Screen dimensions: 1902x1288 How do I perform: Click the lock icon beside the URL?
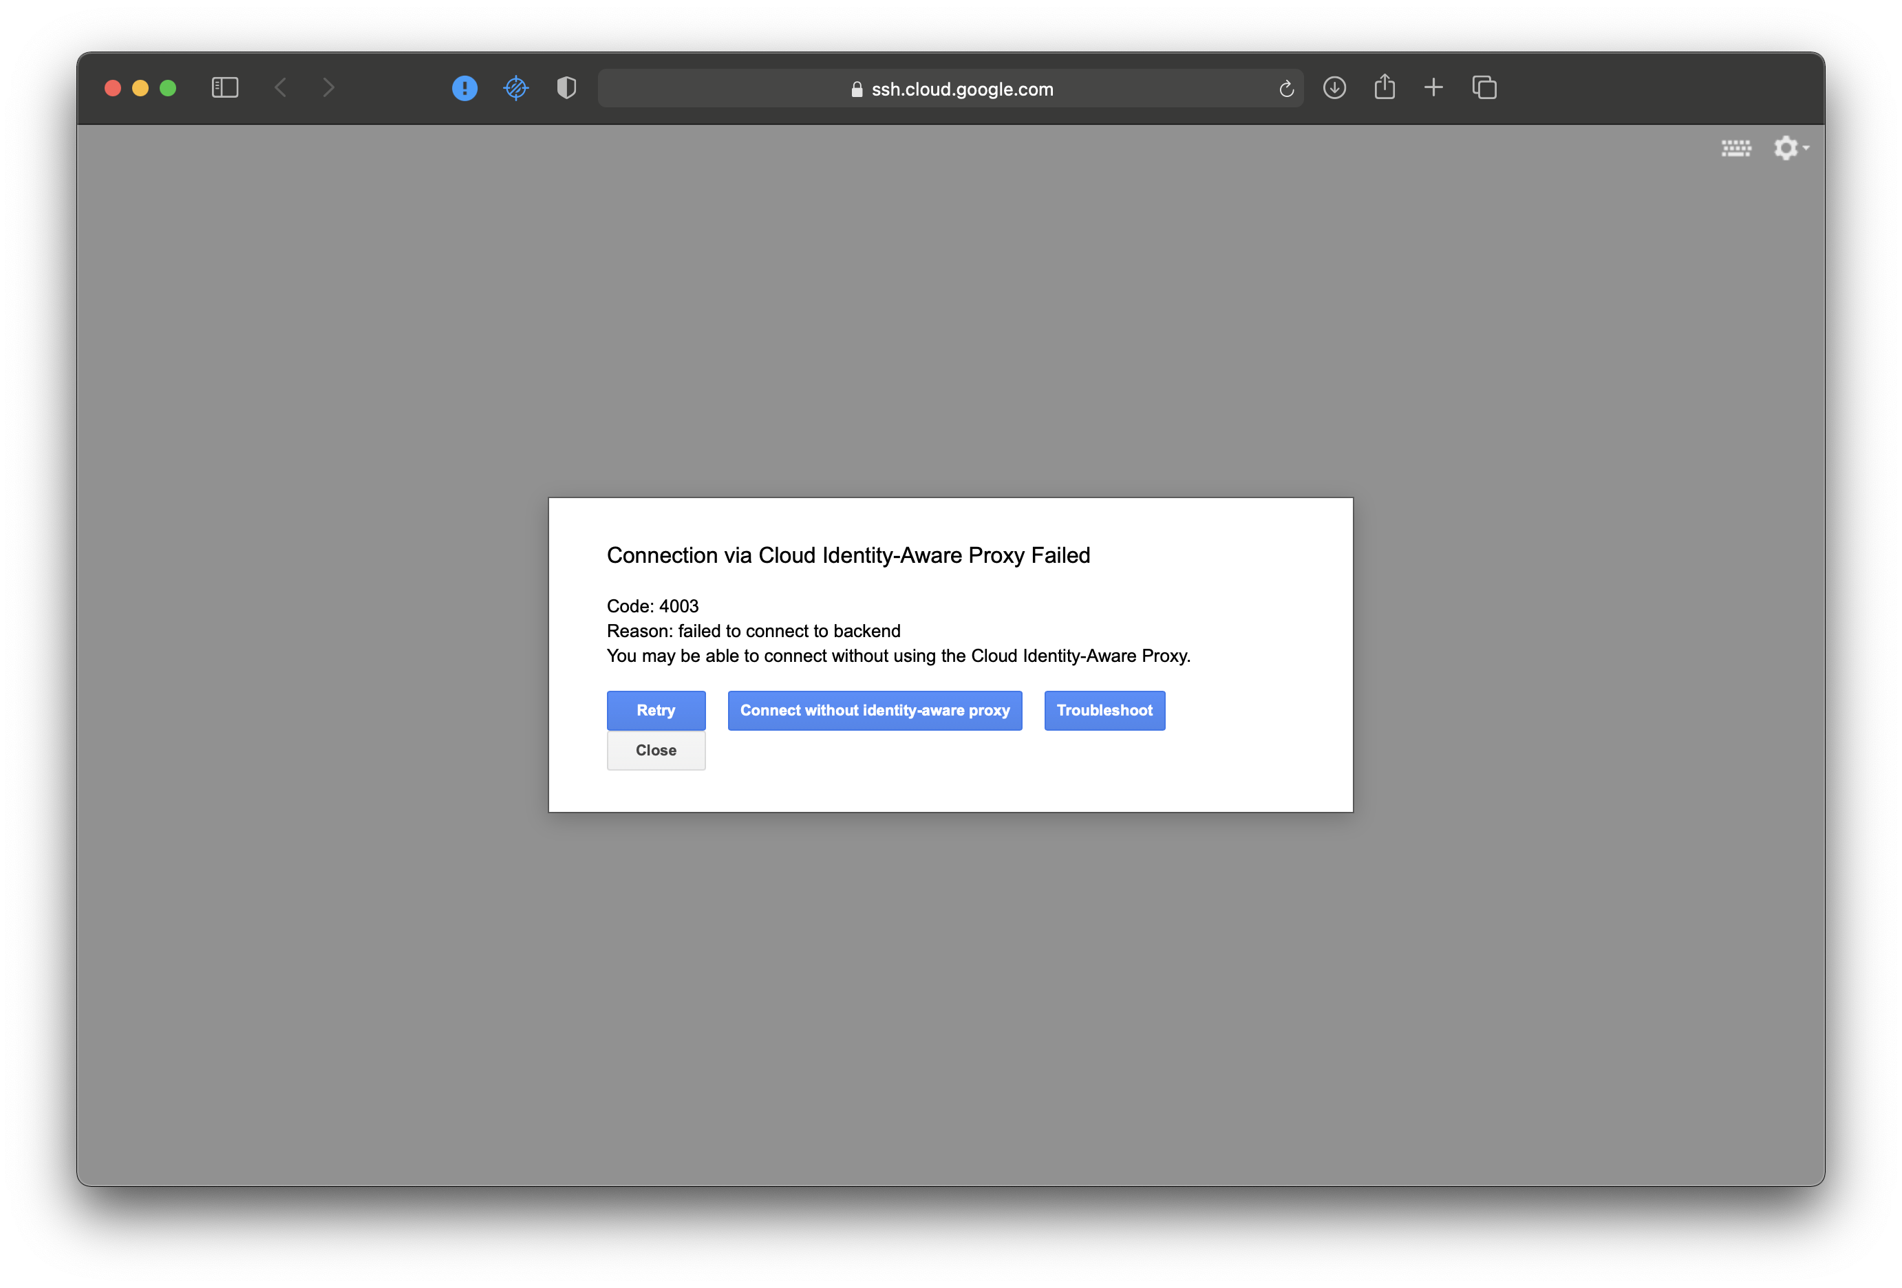coord(857,89)
